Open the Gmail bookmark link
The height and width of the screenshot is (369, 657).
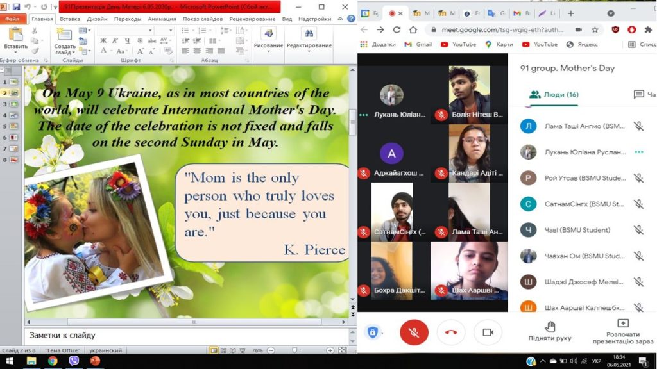click(418, 44)
